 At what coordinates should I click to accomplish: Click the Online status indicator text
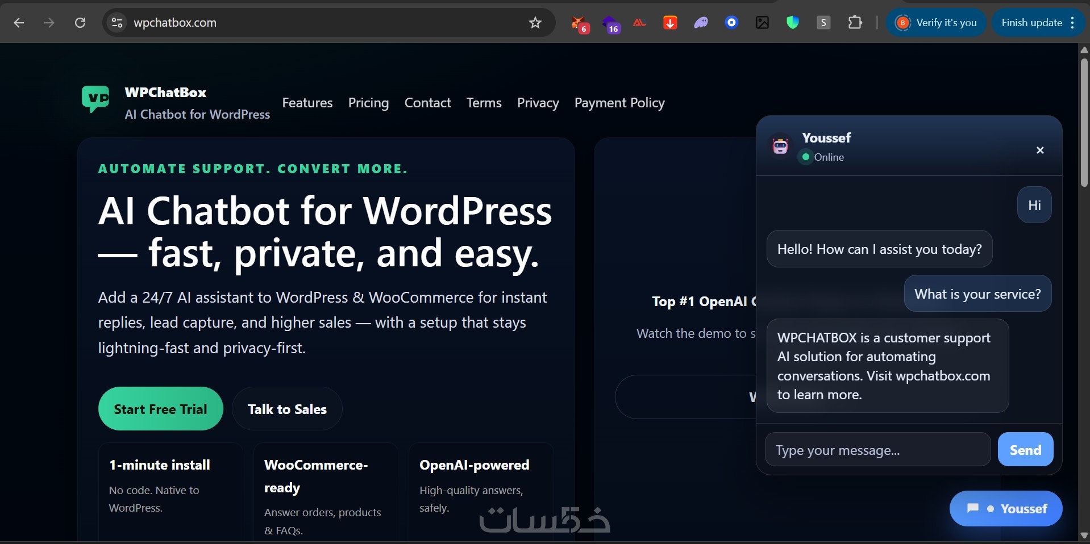coord(829,157)
